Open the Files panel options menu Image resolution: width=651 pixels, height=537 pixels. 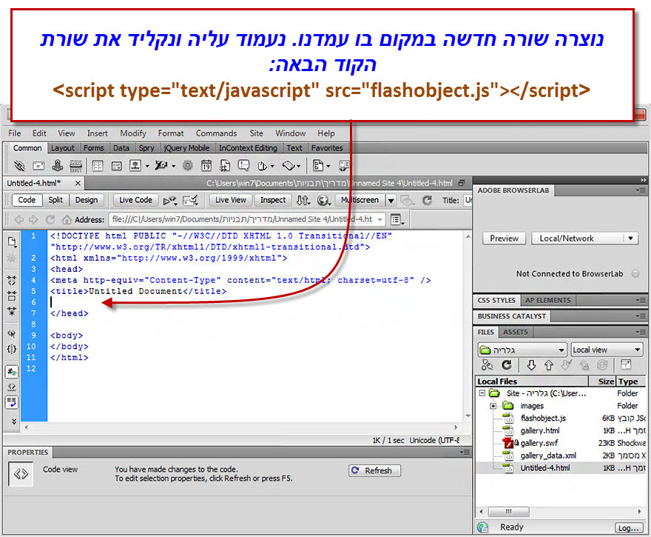640,332
